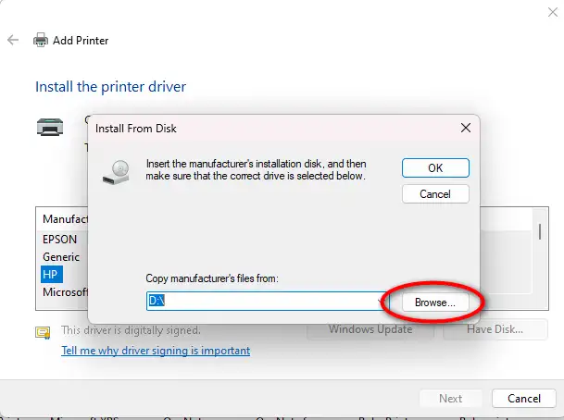Click the Manufacturer column header
The image size is (564, 420).
click(65, 219)
